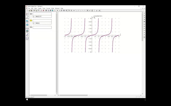Click the y = tan(x) expression field
This screenshot has height=106, width=171.
[x=42, y=23]
